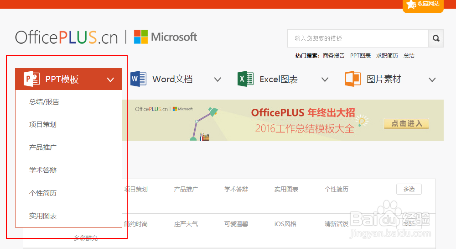Click into the template search box
Image resolution: width=456 pixels, height=249 pixels.
358,38
